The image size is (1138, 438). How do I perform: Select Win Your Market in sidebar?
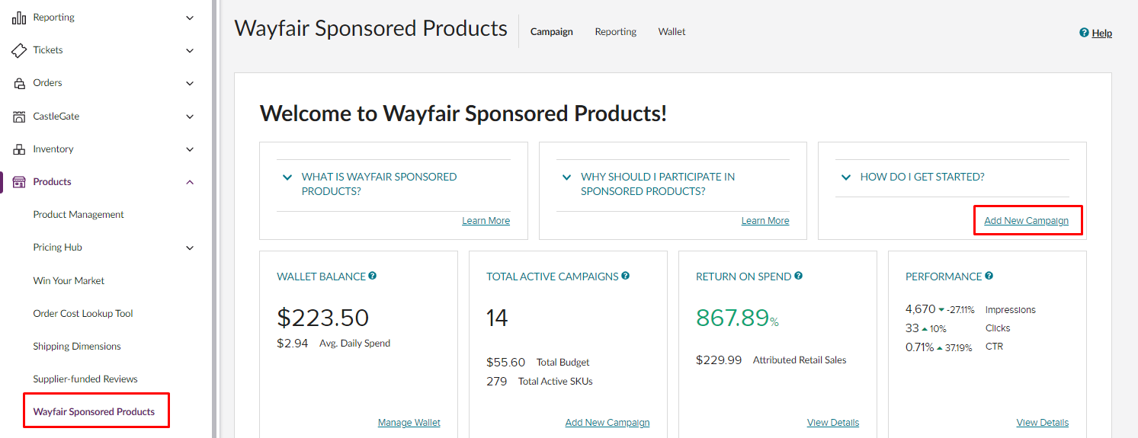(69, 280)
